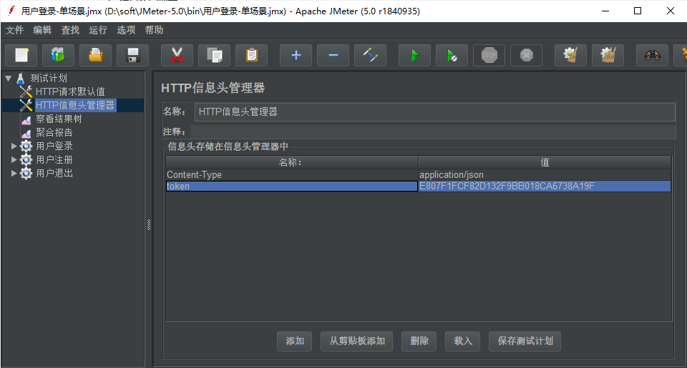Click the 保存测试计划 button
Image resolution: width=687 pixels, height=368 pixels.
[x=525, y=342]
